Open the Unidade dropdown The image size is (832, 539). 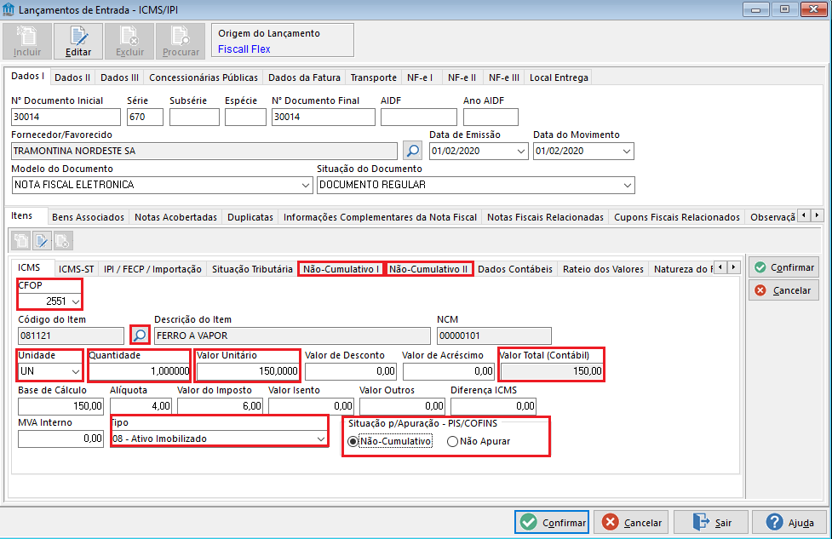coord(75,371)
